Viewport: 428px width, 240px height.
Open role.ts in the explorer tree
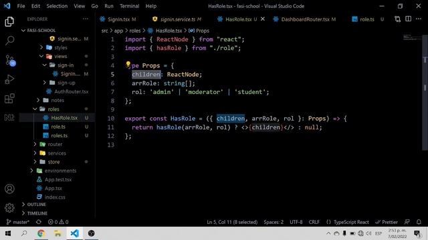58,127
